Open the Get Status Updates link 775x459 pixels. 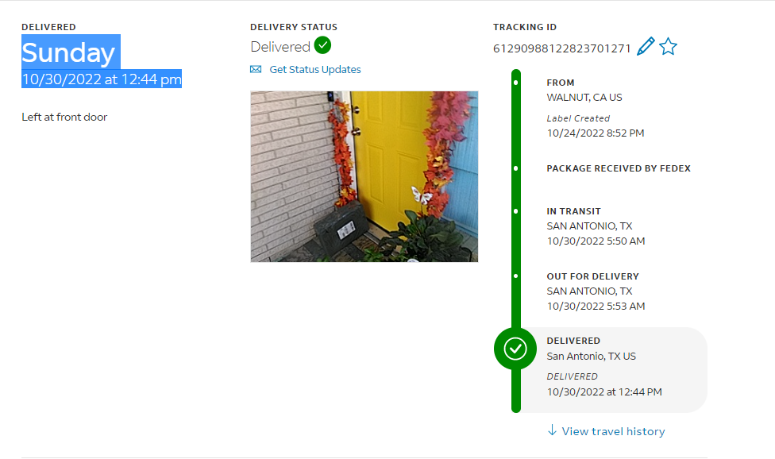pos(314,70)
